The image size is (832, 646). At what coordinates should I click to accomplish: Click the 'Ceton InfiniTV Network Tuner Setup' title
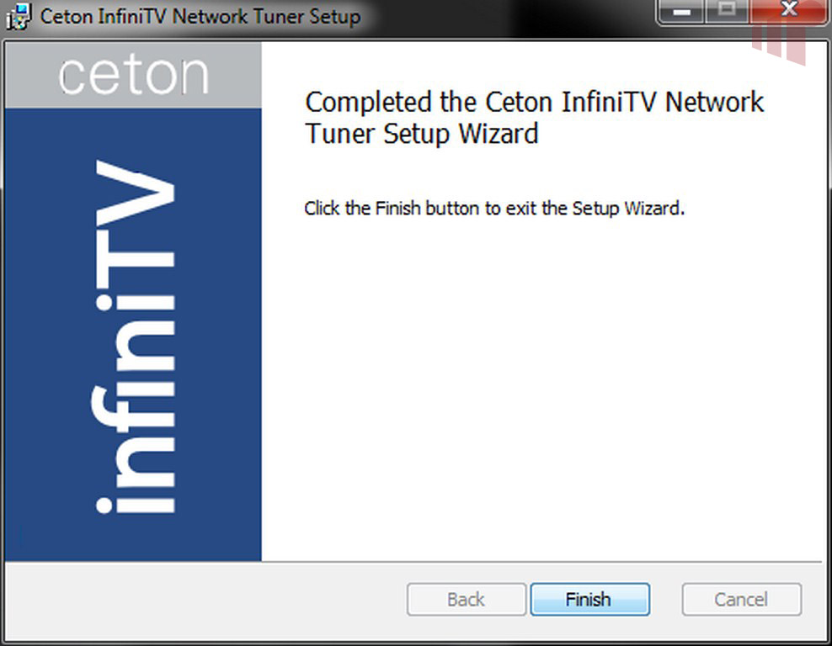click(200, 17)
